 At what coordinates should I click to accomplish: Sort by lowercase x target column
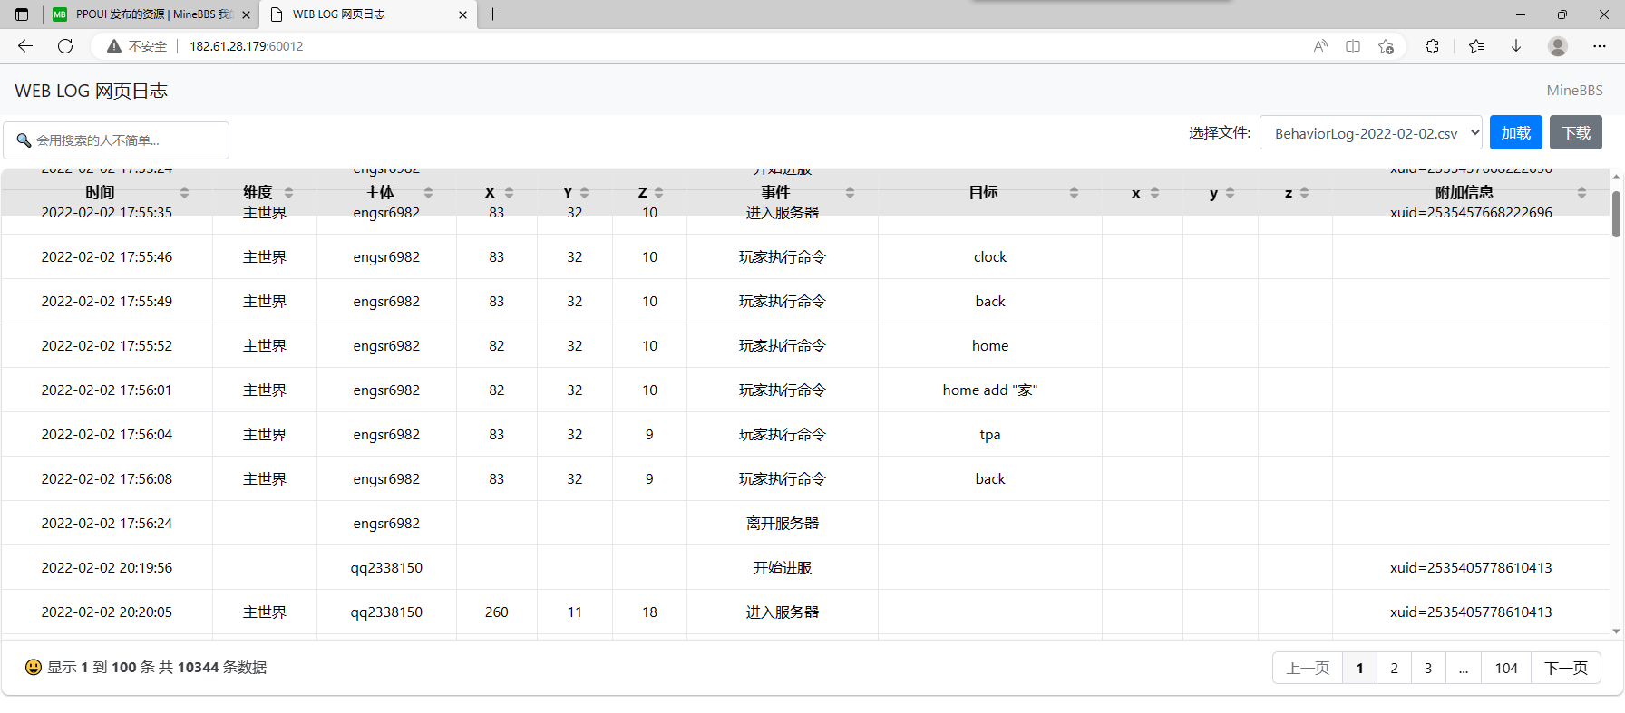(x=1154, y=192)
